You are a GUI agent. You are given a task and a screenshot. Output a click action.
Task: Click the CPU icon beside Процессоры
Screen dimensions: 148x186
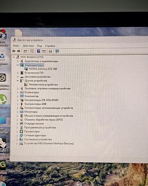(x=21, y=131)
